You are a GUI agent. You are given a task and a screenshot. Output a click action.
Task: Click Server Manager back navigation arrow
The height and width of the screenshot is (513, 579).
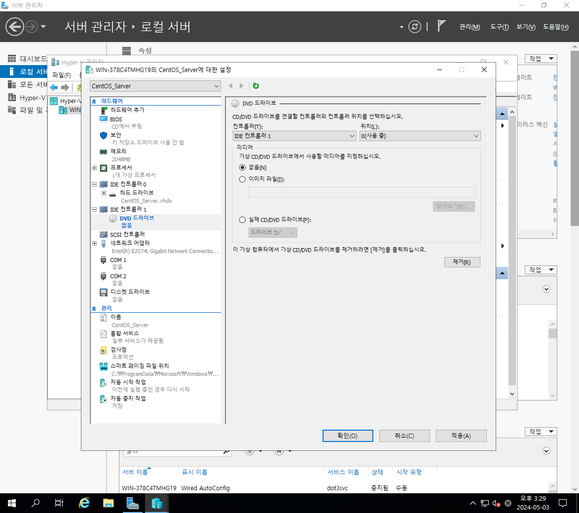click(15, 27)
